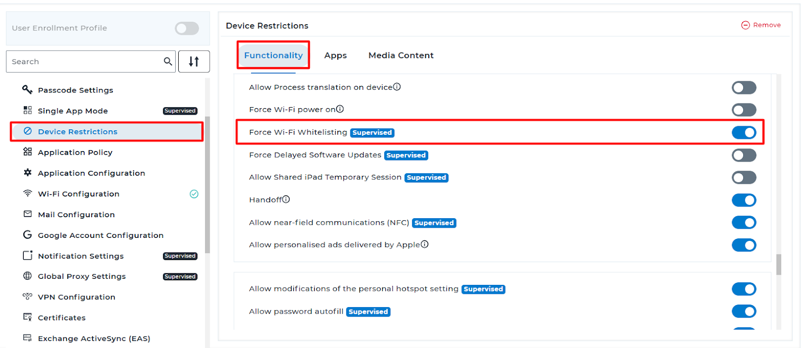Screen dimensions: 810x348
Task: Click the Passcode Settings key icon
Action: pos(27,90)
